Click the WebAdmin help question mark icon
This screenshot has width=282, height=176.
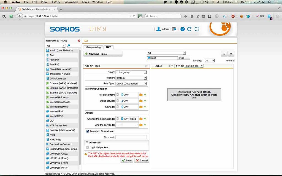click(183, 29)
